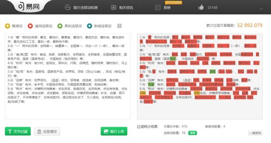Open the 图片违禁词检测 navigation item
The height and width of the screenshot is (143, 271).
[81, 8]
